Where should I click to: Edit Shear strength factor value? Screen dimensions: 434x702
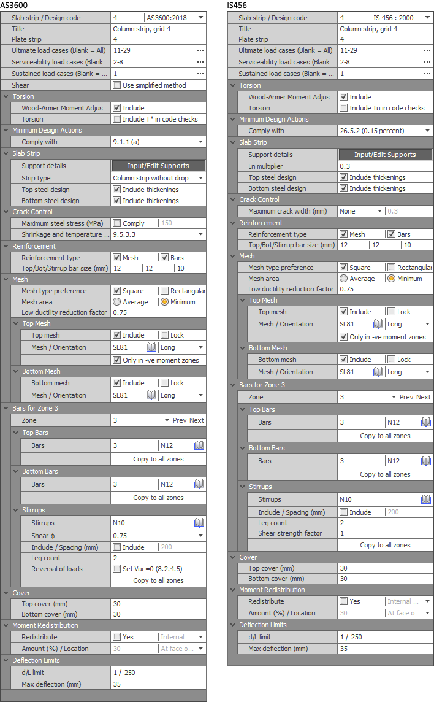click(x=385, y=533)
